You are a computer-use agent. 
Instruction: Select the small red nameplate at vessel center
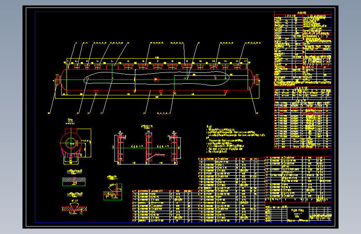click(157, 80)
